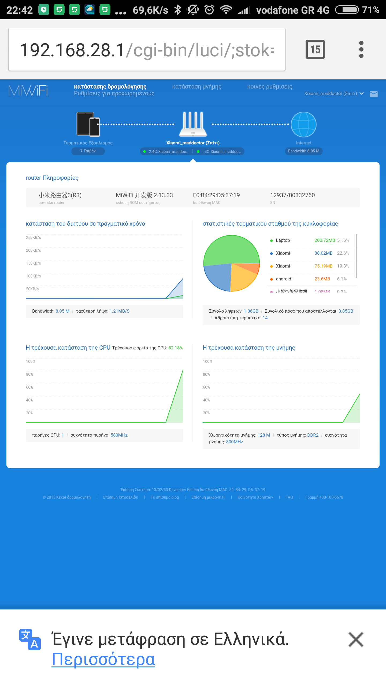Click the Περισσότερα translation link
Viewport: 386px width, 687px height.
[103, 659]
